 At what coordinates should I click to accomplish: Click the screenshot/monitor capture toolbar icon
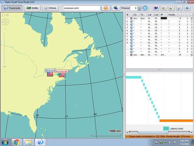[156, 8]
